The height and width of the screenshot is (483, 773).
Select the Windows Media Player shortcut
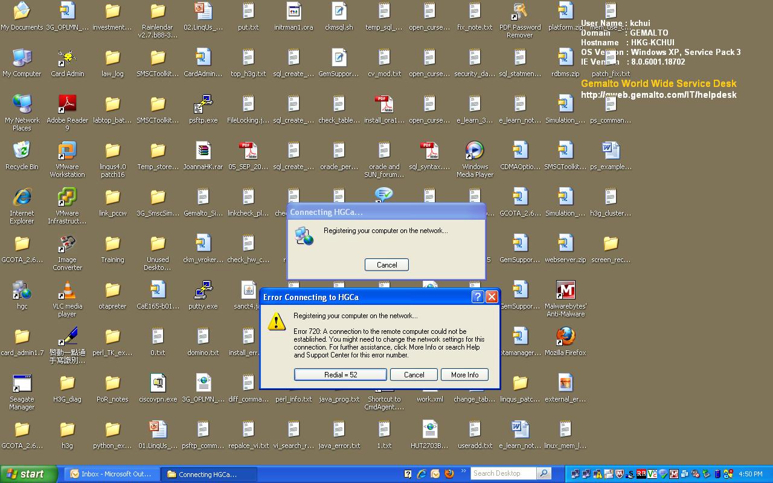(x=475, y=159)
